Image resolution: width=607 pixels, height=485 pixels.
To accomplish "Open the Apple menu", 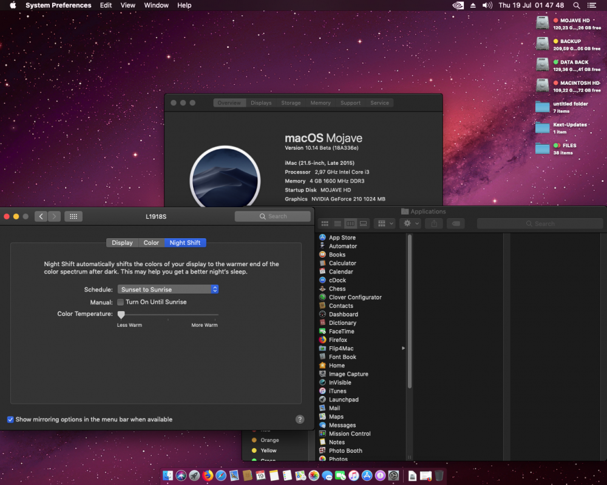I will click(13, 5).
